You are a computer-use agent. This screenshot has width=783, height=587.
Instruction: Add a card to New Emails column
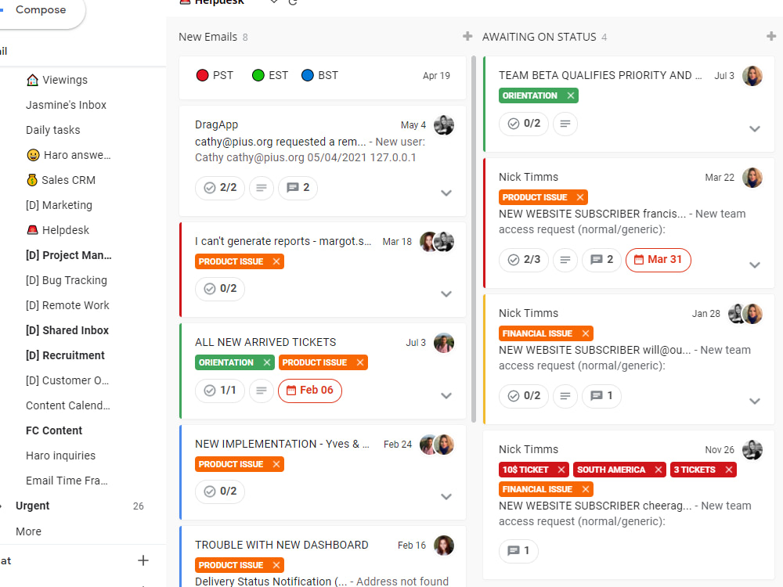pyautogui.click(x=467, y=36)
